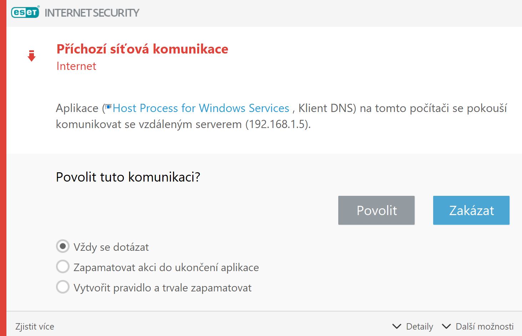Click the small Host Process application icon

[108, 107]
